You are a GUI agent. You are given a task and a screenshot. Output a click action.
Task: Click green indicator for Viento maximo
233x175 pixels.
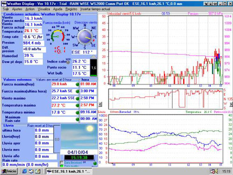click(x=77, y=98)
